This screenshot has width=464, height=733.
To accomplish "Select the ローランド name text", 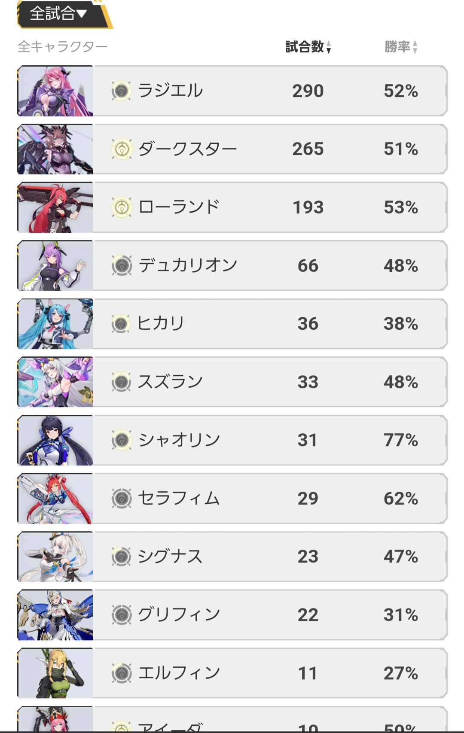I will [x=179, y=207].
